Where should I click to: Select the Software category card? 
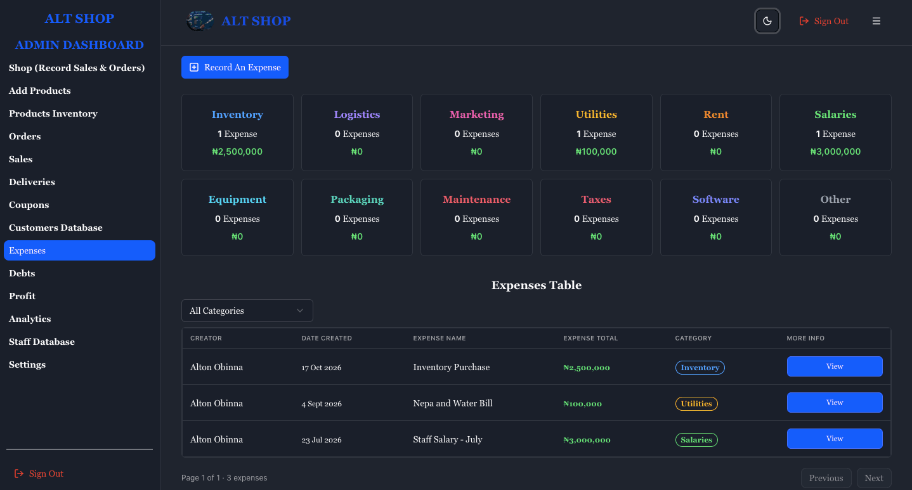click(716, 217)
